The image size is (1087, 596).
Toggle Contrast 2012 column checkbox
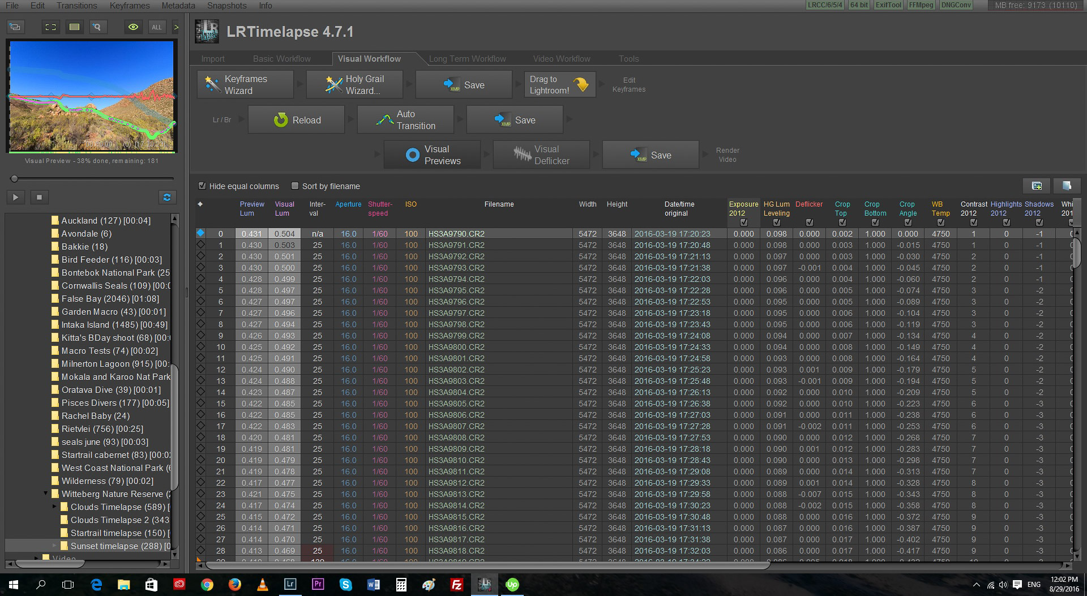pyautogui.click(x=974, y=222)
